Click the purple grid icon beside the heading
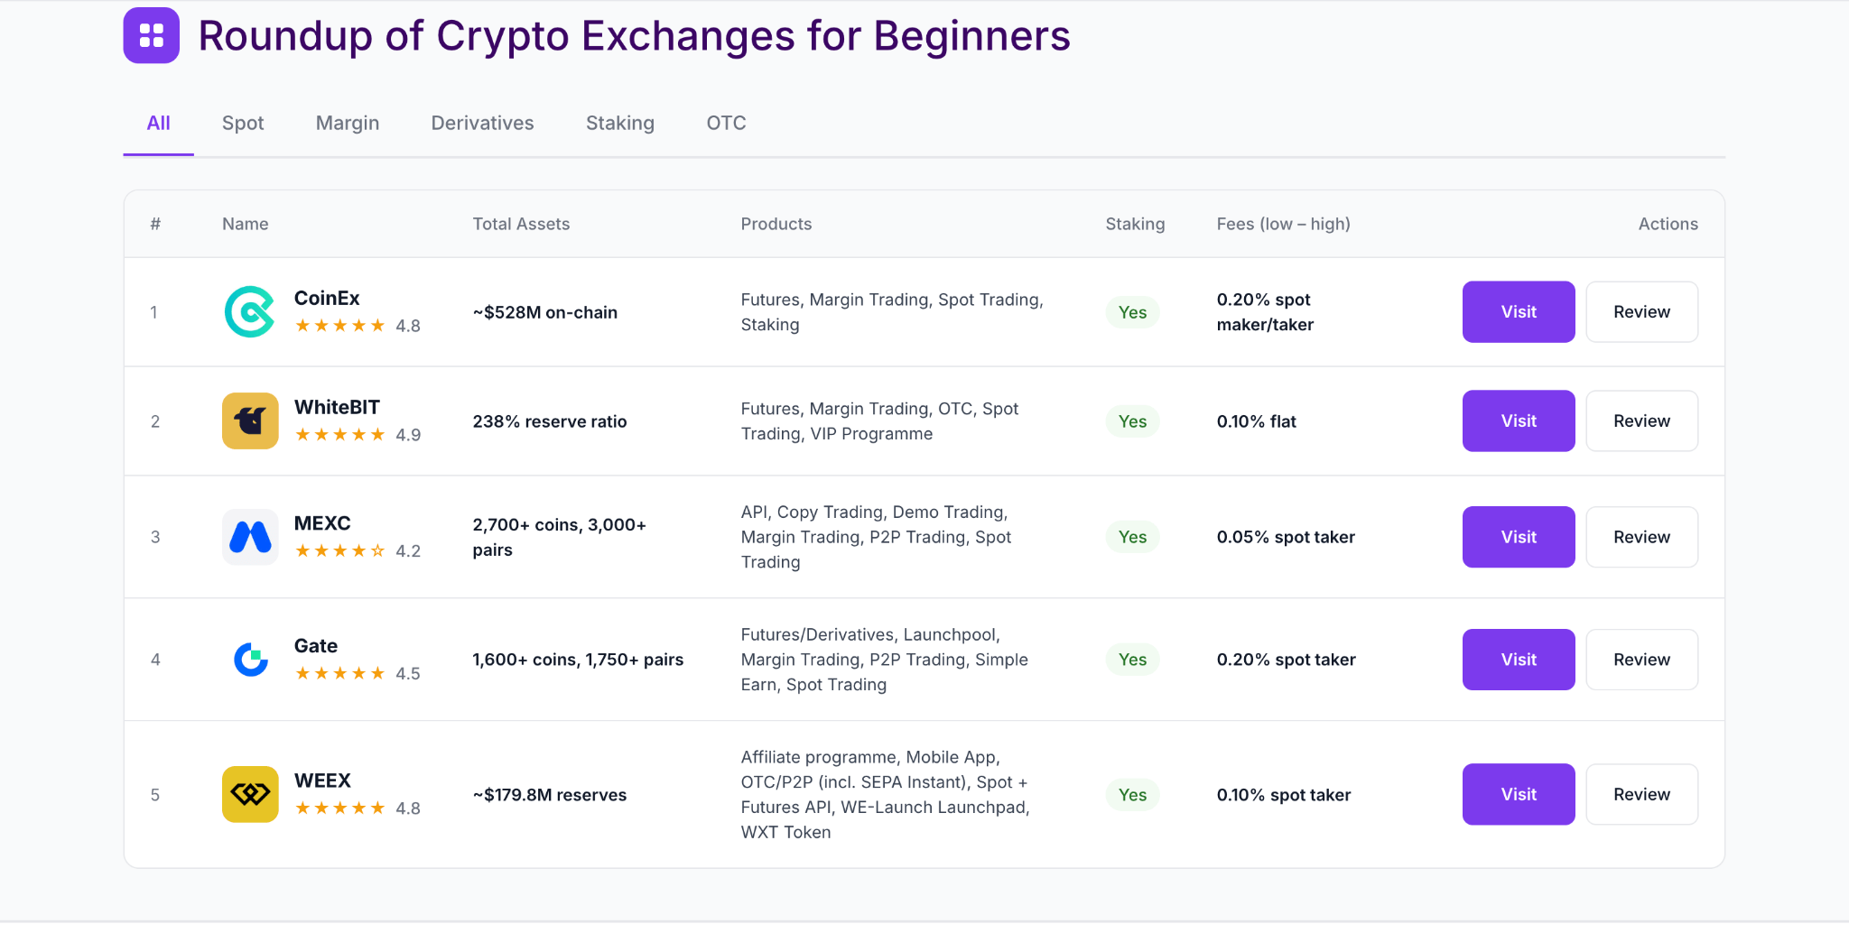The height and width of the screenshot is (933, 1849). 152,35
